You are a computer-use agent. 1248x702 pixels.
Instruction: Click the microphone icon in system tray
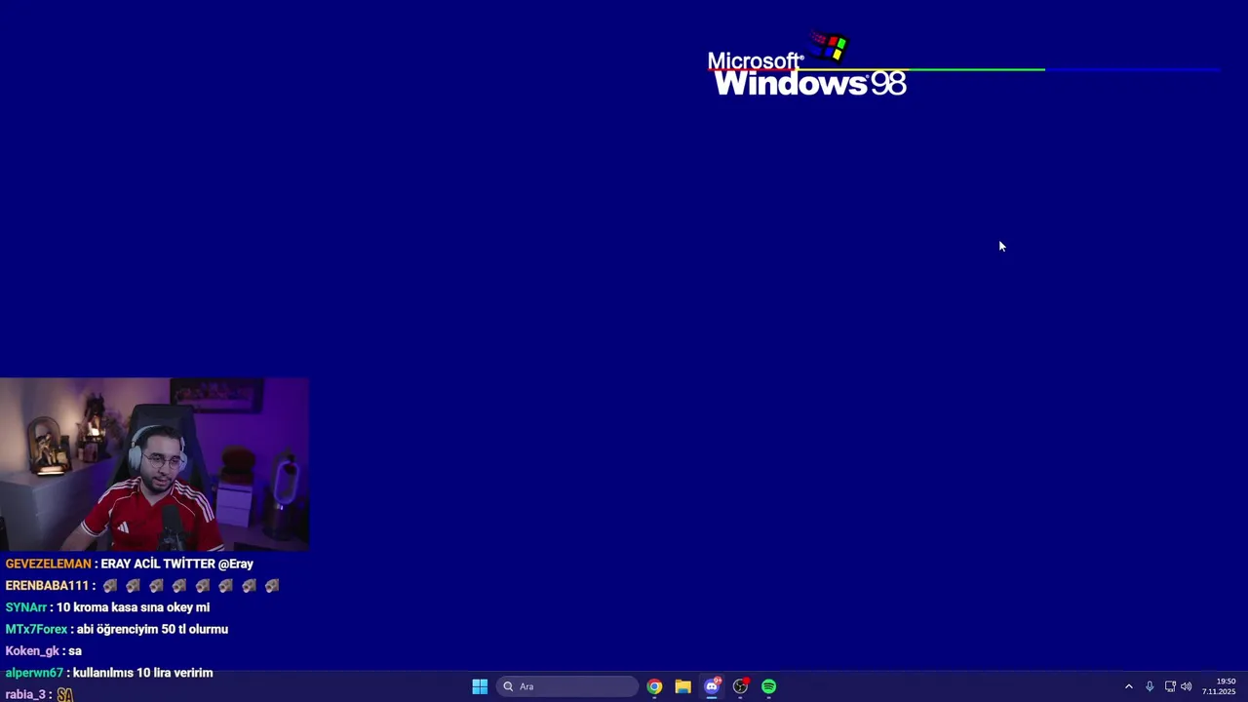tap(1150, 686)
